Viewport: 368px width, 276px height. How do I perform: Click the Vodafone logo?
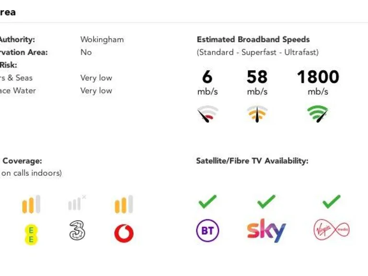pyautogui.click(x=124, y=233)
